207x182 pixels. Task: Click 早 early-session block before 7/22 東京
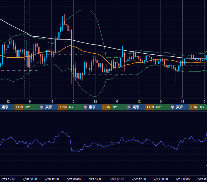pyautogui.click(x=129, y=107)
